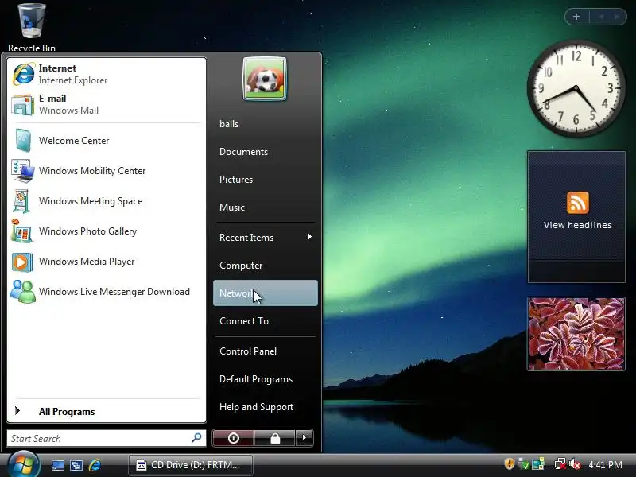Click Switch between windows quick launch icon
Viewport: 636px width, 477px height.
tap(76, 465)
